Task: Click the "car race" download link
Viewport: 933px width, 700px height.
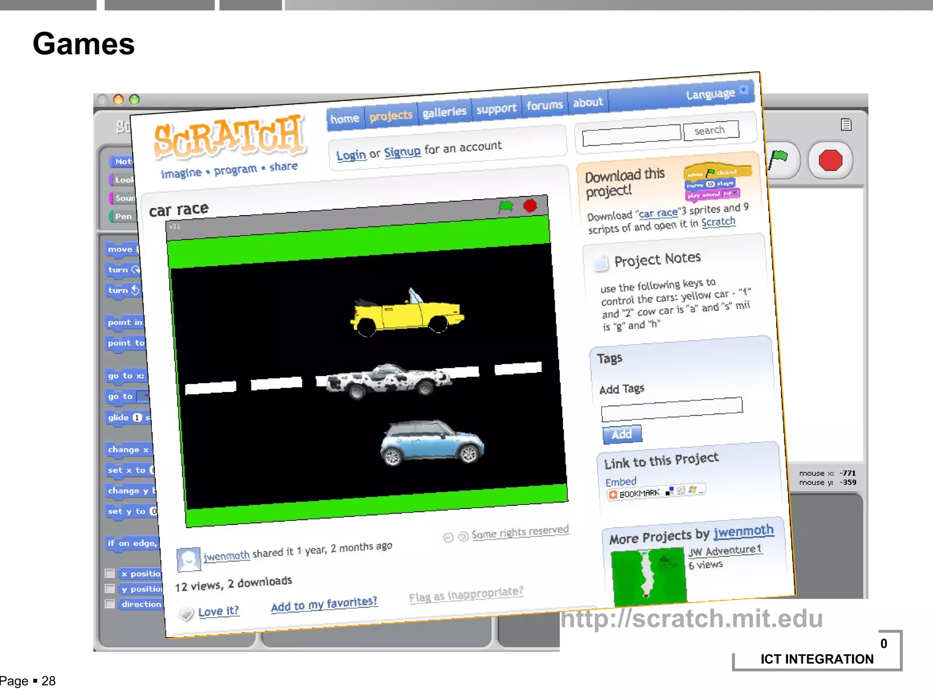Action: pos(658,213)
